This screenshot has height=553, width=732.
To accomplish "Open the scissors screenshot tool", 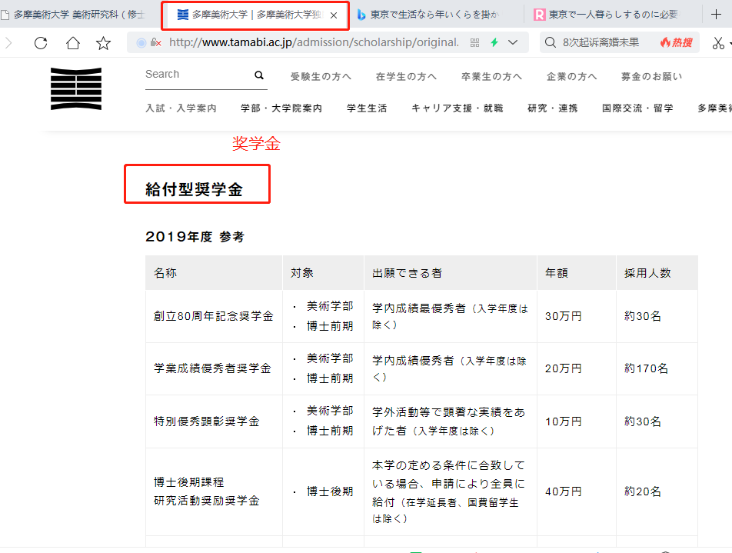I will pos(717,43).
